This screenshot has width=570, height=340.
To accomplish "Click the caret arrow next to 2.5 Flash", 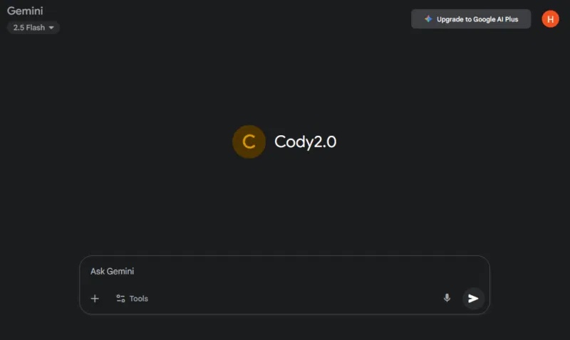I will [x=51, y=28].
